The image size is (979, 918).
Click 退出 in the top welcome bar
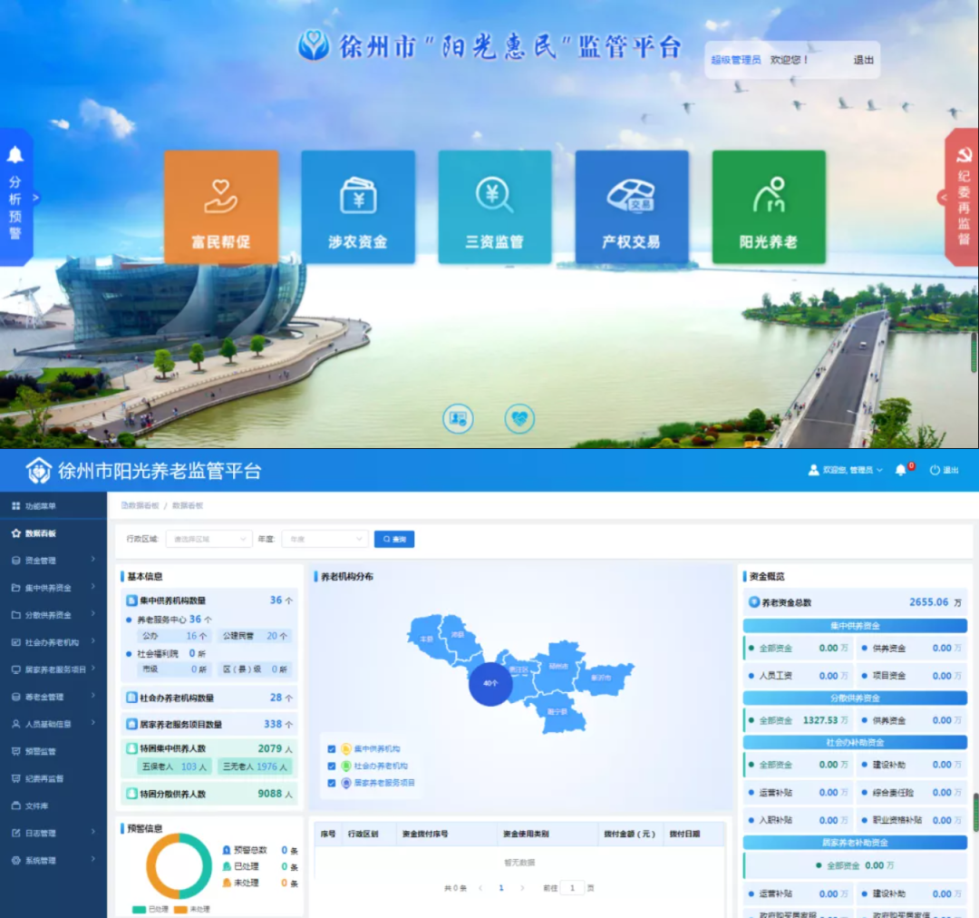[863, 60]
